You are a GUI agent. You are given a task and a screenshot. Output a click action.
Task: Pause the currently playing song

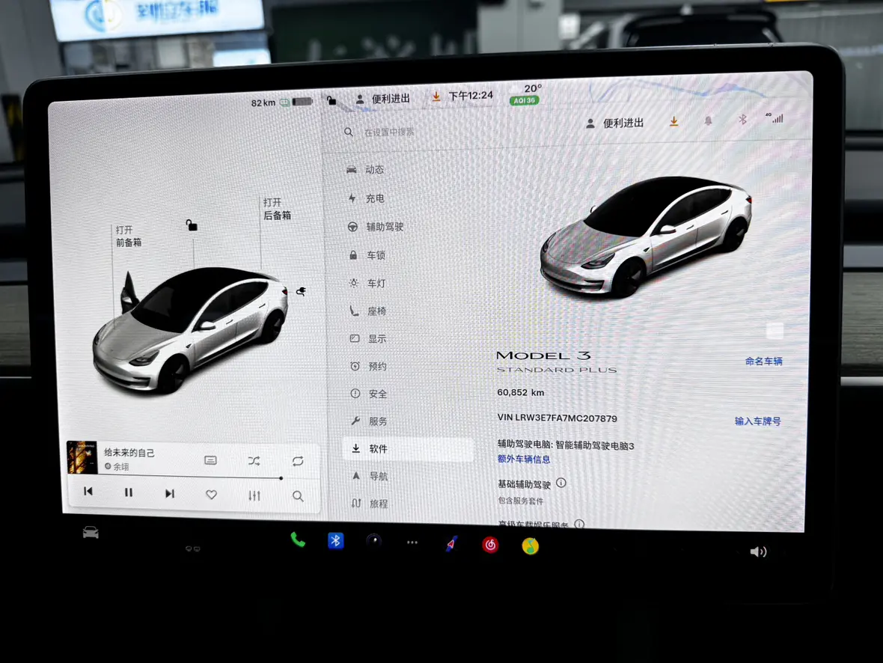coord(128,493)
